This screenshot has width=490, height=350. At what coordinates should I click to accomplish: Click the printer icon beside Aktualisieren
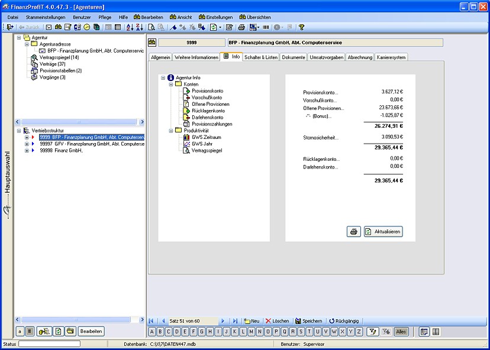tap(354, 232)
